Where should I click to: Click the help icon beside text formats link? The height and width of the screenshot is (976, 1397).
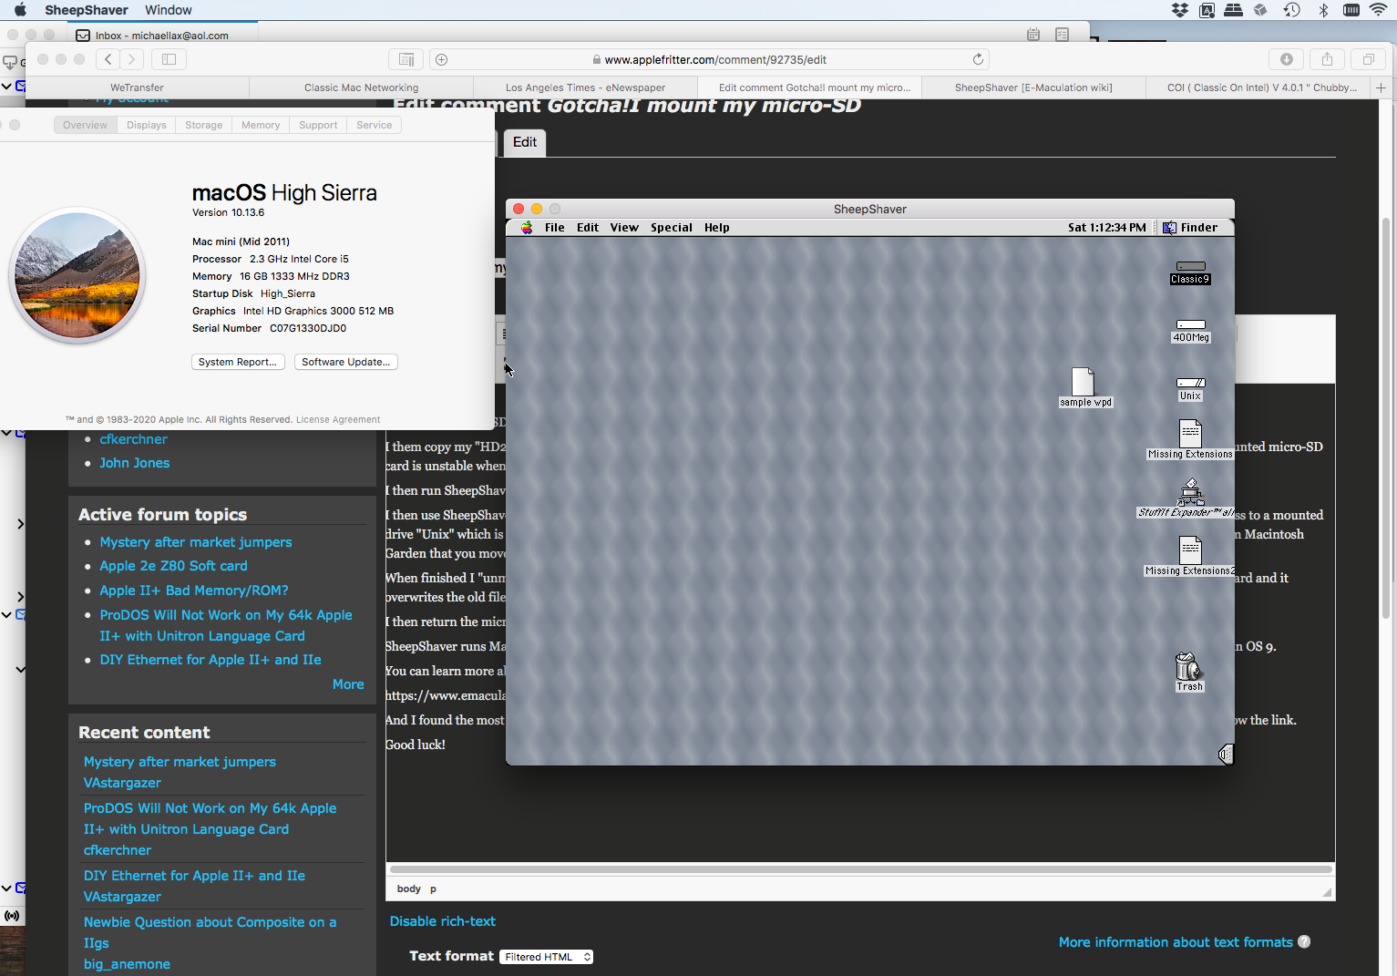1304,942
